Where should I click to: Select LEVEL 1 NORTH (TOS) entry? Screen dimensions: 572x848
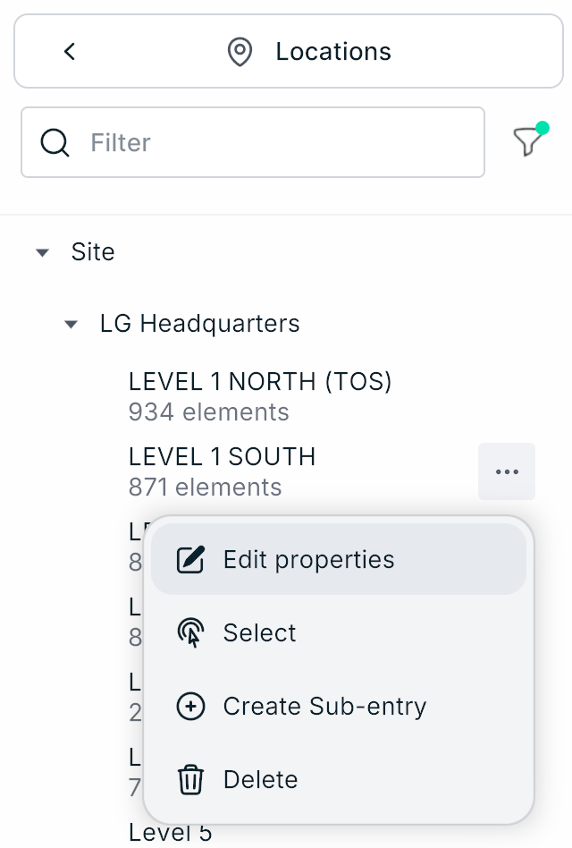tap(260, 395)
